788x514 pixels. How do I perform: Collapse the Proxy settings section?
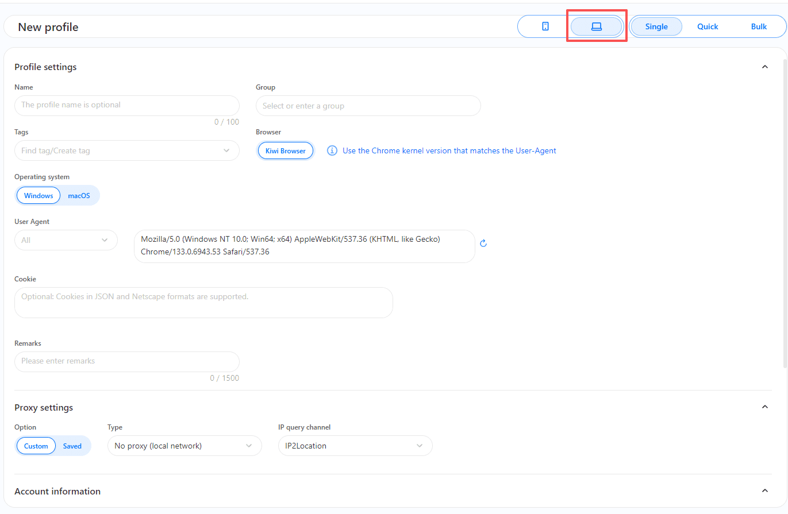764,407
